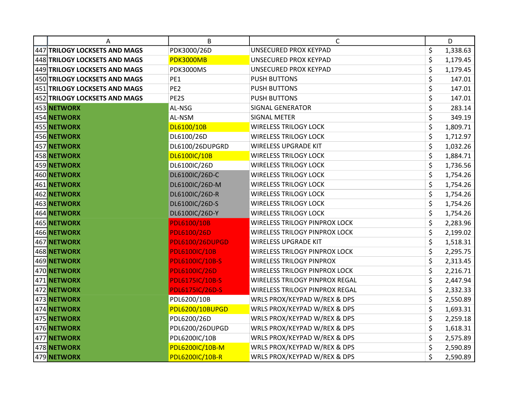
Task: Select price cell 1,693.31
Action: click(x=450, y=309)
